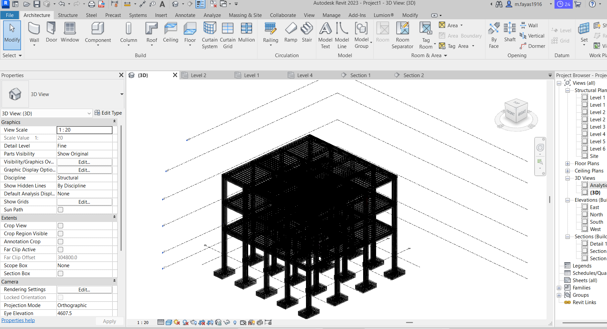Click the Temporary Hide/Isolate glasses icon
Viewport: 607px width, 329px height.
227,322
